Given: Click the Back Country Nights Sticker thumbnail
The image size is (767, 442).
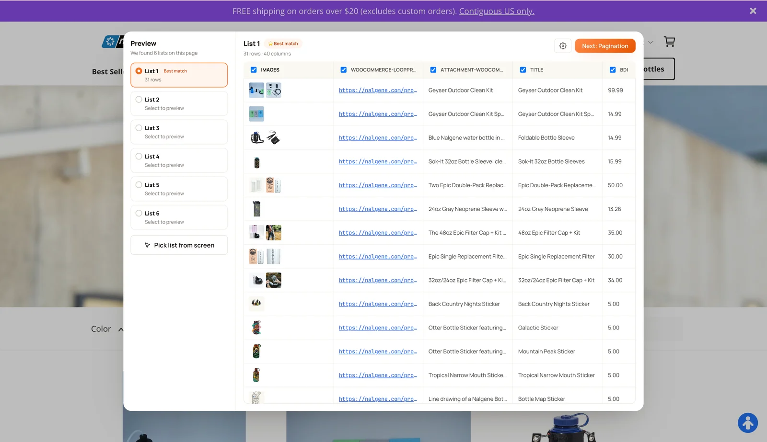Looking at the screenshot, I should (256, 304).
